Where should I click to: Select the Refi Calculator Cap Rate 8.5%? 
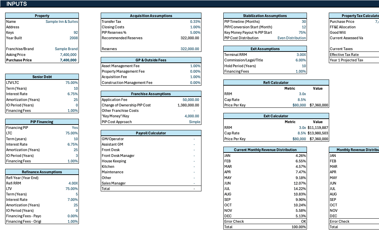pyautogui.click(x=301, y=100)
